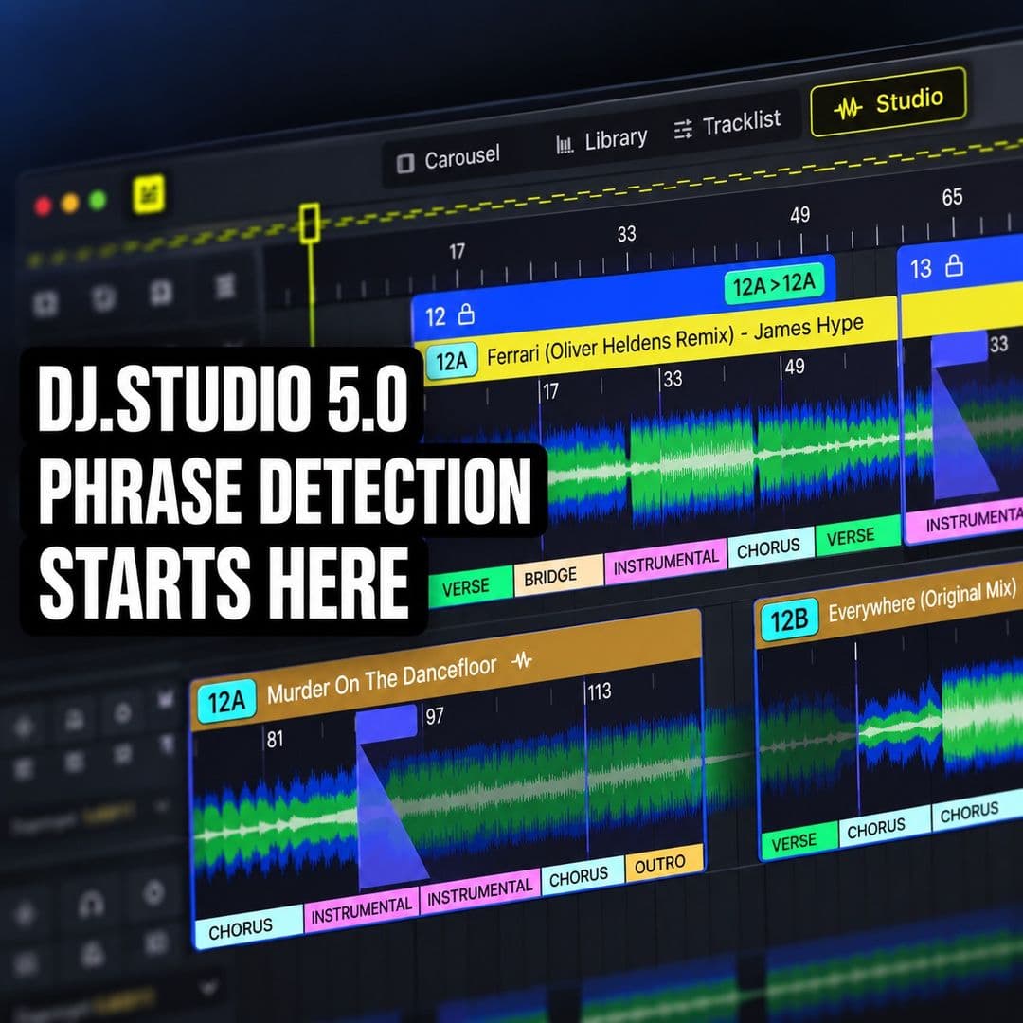
Task: Click bar 65 on the top timeline ruler
Action: pos(952,196)
